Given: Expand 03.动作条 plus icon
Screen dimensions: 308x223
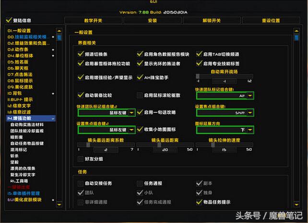Looking at the screenshot, I should (x=53, y=50).
